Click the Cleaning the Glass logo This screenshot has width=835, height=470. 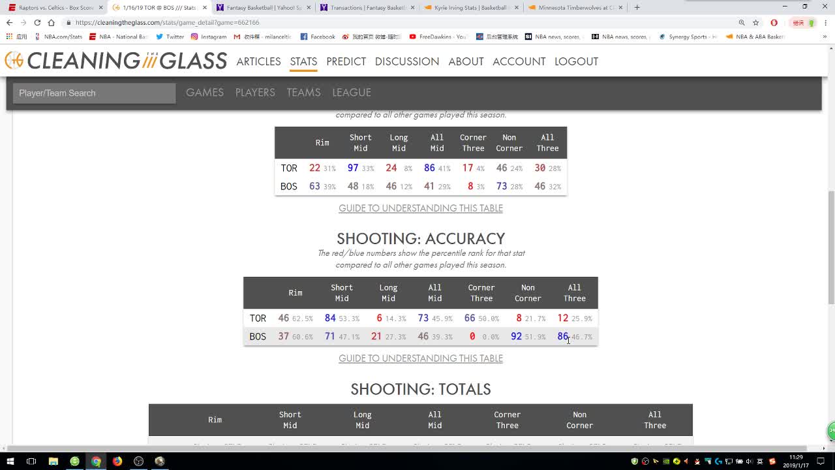[116, 61]
